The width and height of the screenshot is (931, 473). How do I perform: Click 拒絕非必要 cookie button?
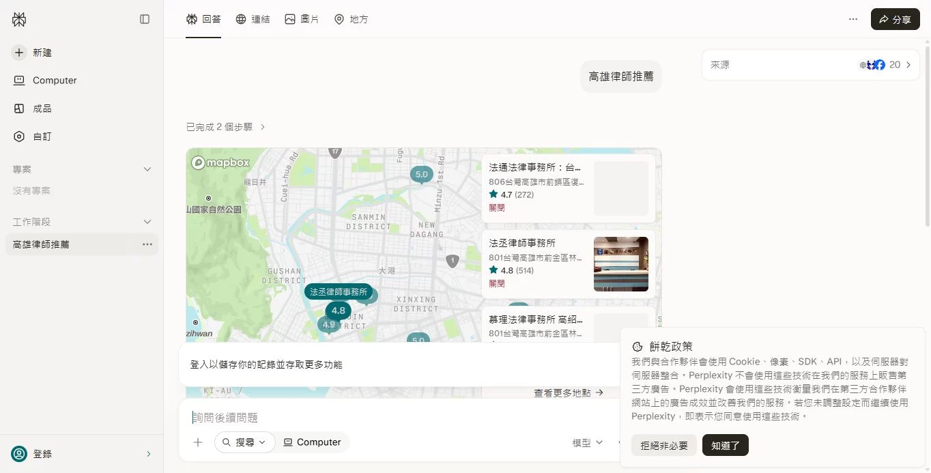click(x=664, y=446)
